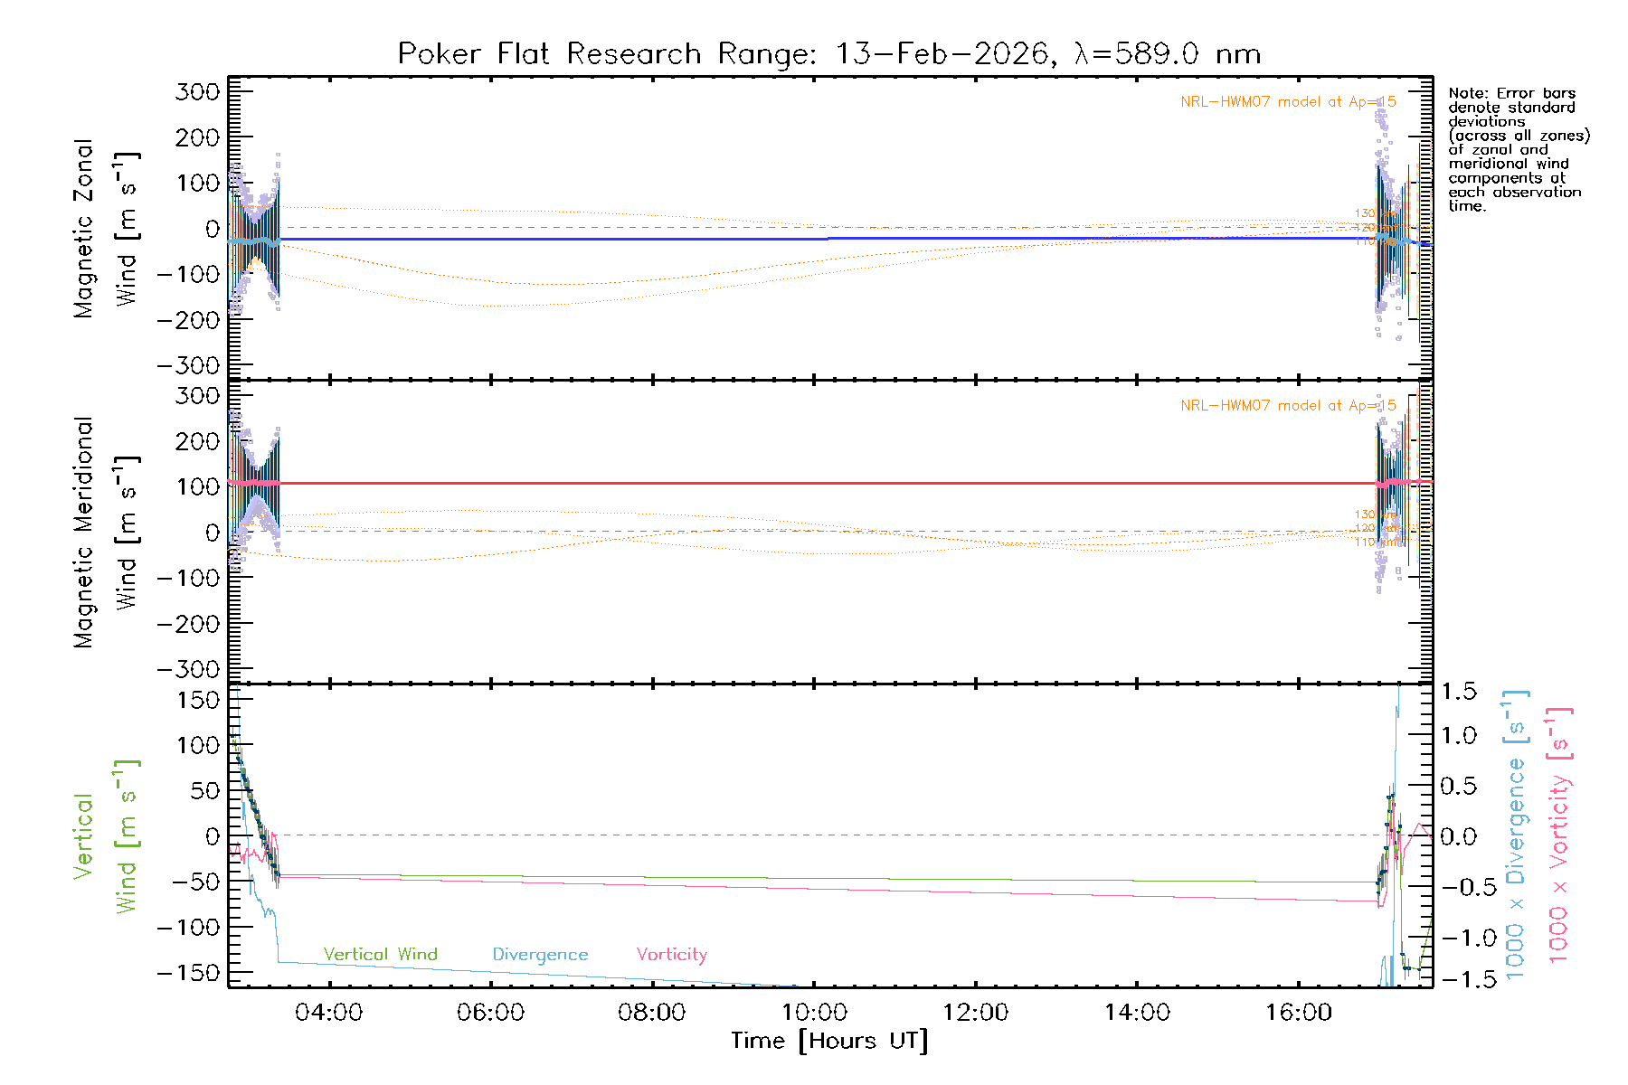This screenshot has height=1085, width=1628.
Task: Select the green Vertical Wind legend label
Action: 380,955
